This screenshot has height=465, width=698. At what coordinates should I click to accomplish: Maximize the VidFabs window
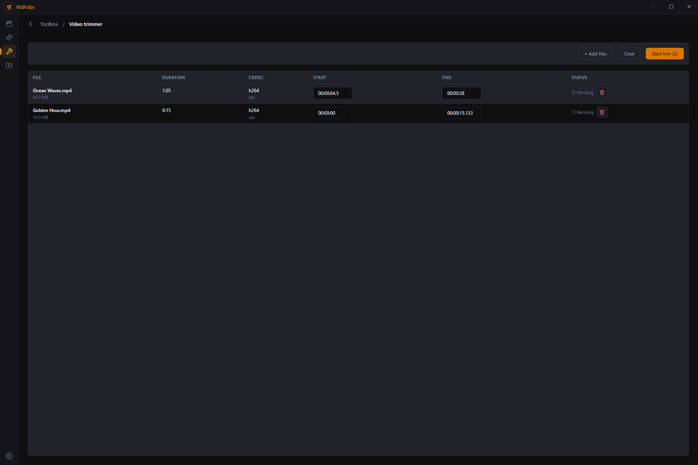(x=671, y=7)
